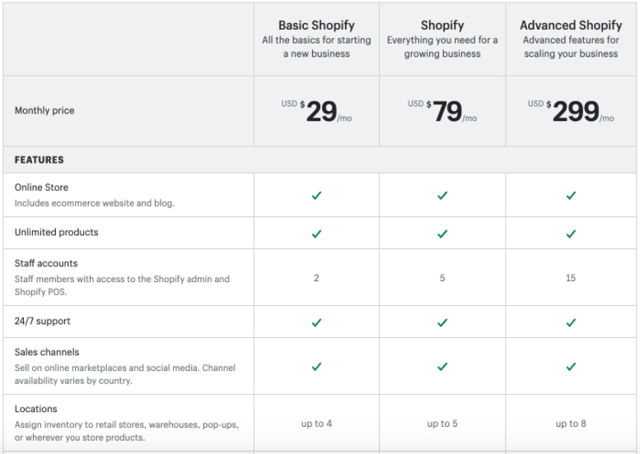Click the 15 staff accounts value
The image size is (640, 454).
[x=571, y=278]
